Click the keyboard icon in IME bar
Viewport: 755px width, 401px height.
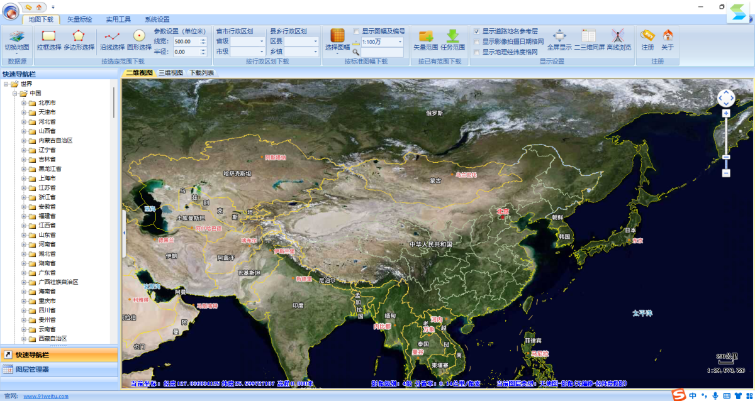pos(726,396)
